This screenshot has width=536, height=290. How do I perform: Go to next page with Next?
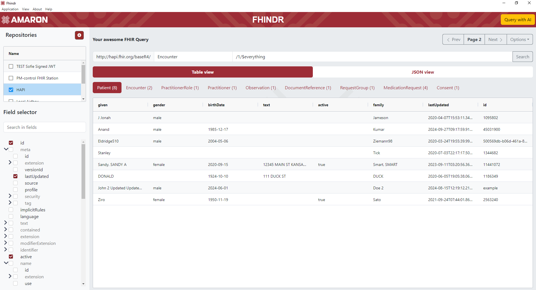tap(495, 39)
